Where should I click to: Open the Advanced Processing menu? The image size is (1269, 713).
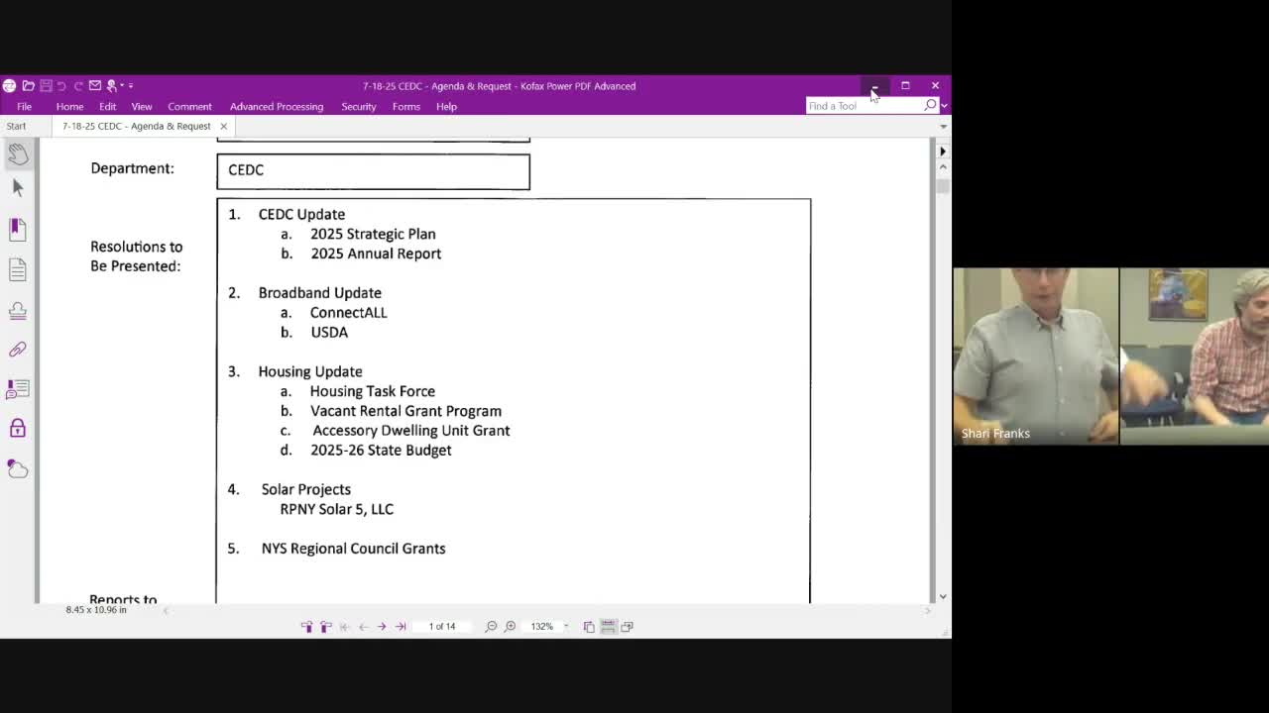(x=276, y=107)
